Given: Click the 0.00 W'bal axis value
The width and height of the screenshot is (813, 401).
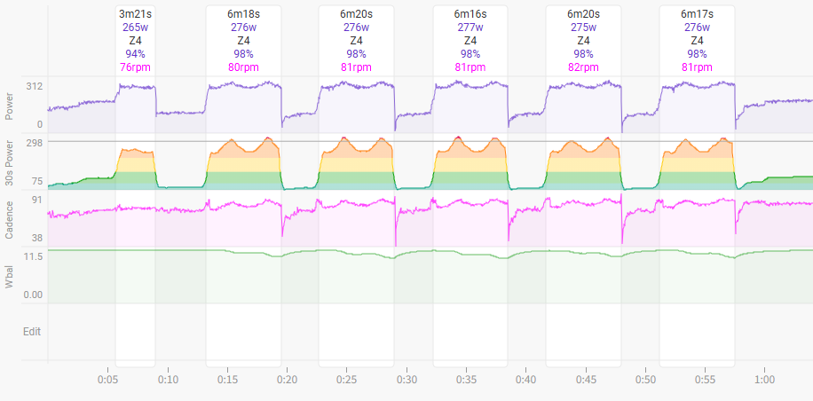Looking at the screenshot, I should [x=33, y=295].
